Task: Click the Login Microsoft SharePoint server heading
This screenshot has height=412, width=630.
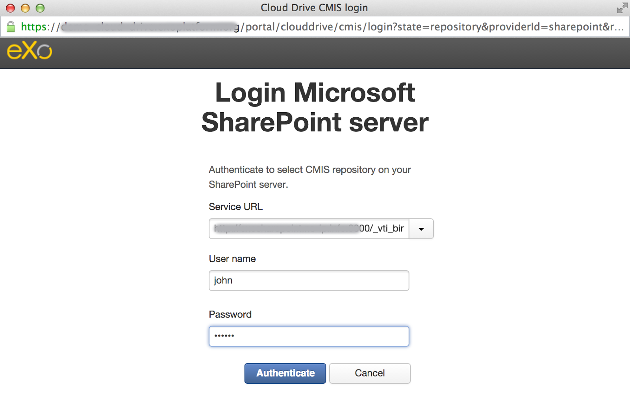Action: coord(315,107)
